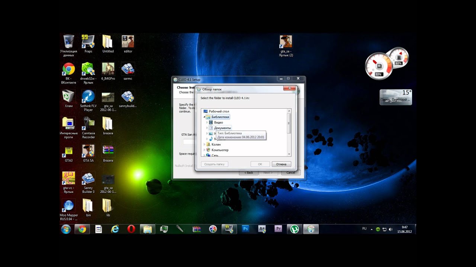Viewport: 476px width, 267px height.
Task: Open the Утилизация данных desktop icon
Action: [68, 46]
